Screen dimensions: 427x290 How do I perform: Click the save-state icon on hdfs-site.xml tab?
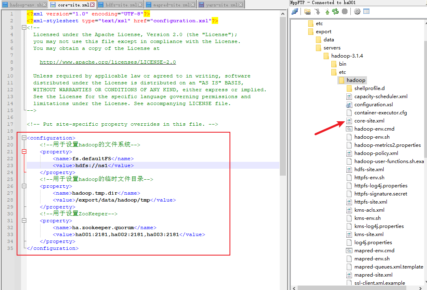tap(101, 4)
